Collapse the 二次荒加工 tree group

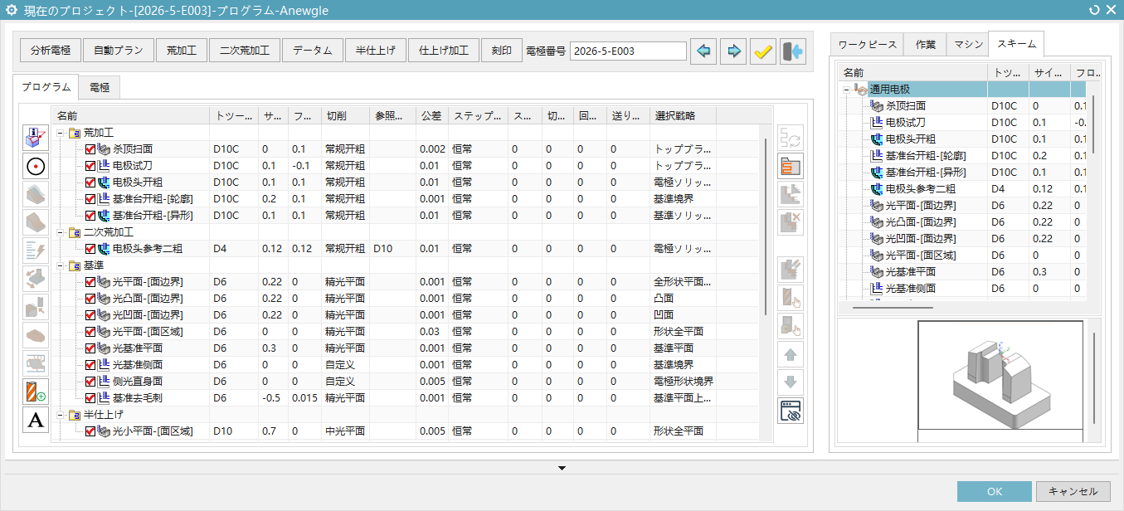(61, 232)
